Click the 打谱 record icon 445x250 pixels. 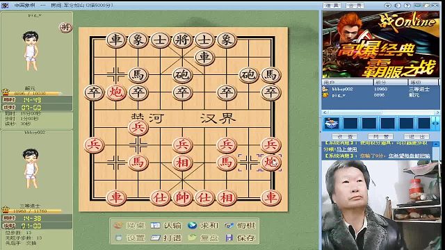point(155,237)
